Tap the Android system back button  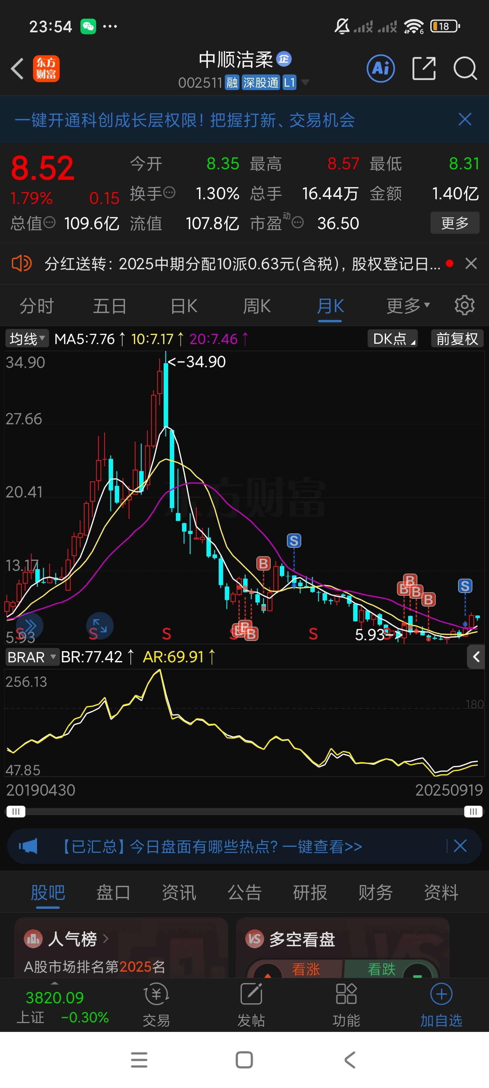point(350,1060)
